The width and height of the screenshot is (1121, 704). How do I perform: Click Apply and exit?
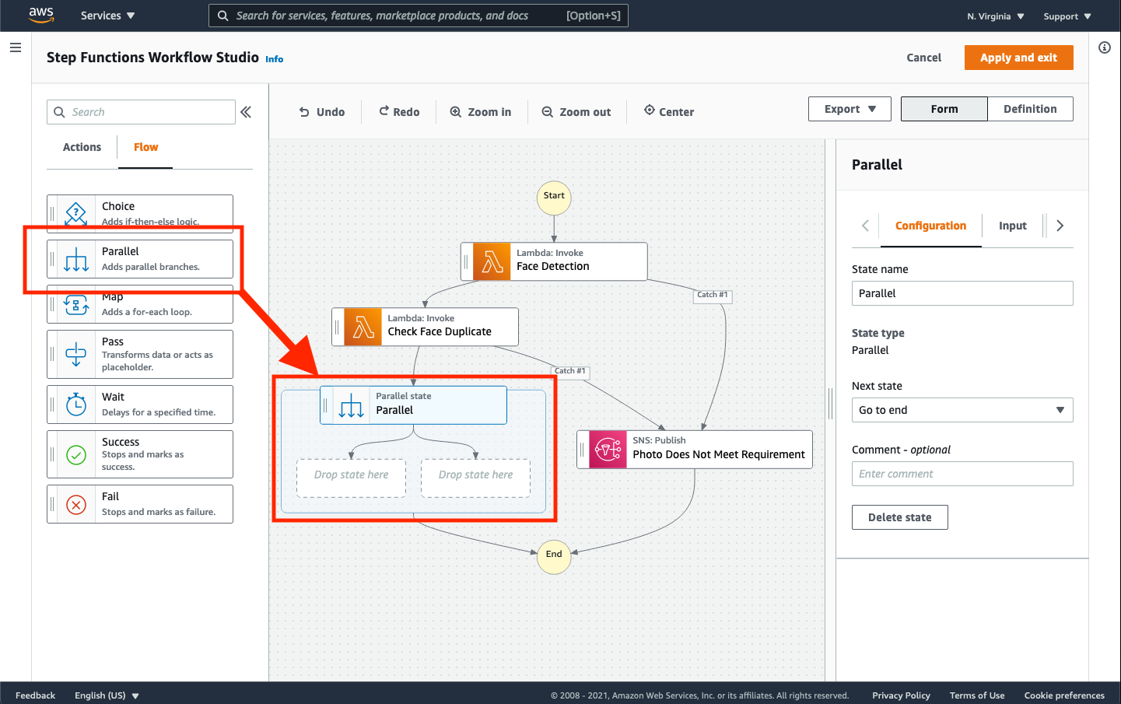pyautogui.click(x=1019, y=58)
